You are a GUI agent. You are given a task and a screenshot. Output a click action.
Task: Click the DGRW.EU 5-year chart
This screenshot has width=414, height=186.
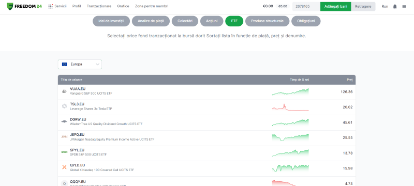290,122
